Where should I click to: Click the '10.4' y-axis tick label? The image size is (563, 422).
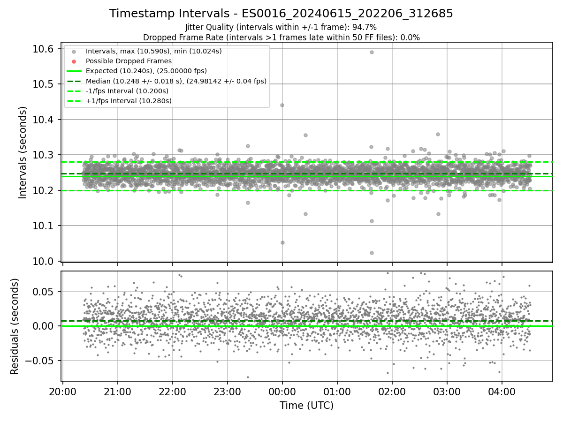pyautogui.click(x=44, y=120)
